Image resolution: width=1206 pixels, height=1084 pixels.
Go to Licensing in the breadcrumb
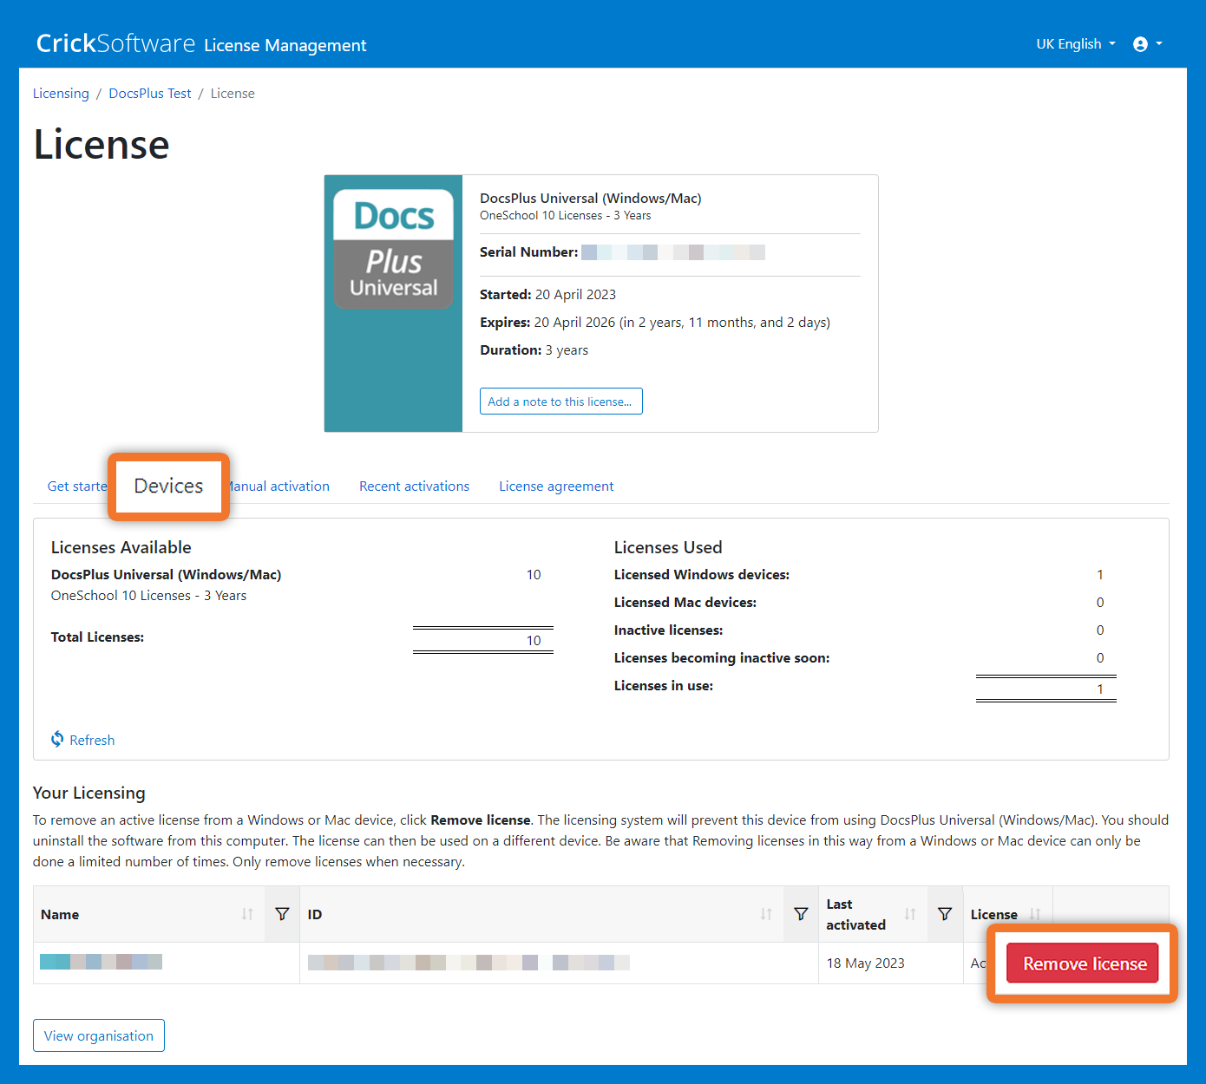tap(61, 94)
